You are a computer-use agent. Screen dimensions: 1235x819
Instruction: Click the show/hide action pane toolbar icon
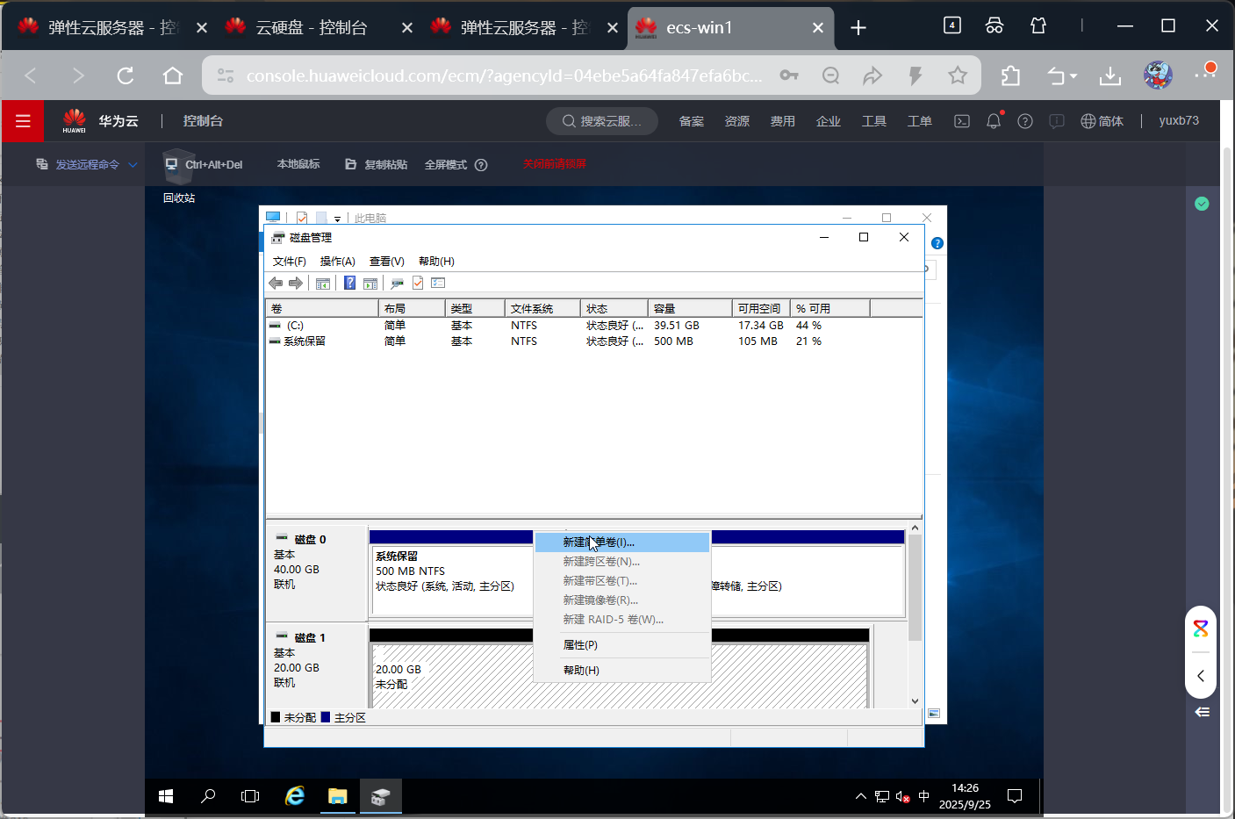[x=370, y=283]
